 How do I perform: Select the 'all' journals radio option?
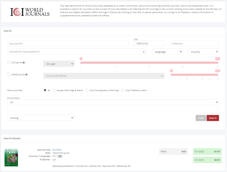pos(45,90)
